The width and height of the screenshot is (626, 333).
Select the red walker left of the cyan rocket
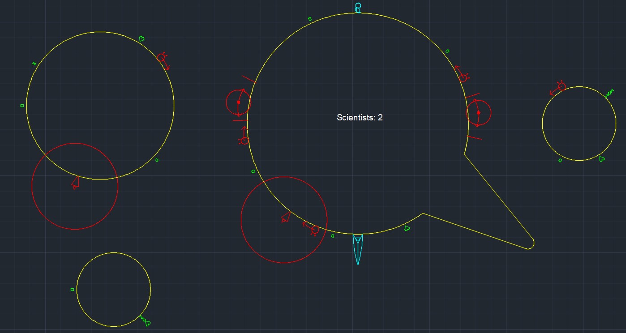(x=314, y=229)
